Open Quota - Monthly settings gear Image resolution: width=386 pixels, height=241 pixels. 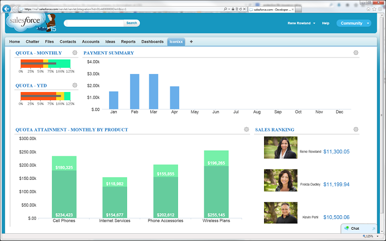(x=75, y=53)
